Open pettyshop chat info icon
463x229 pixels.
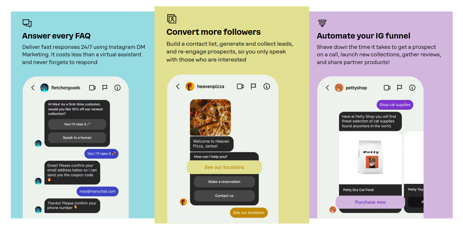pyautogui.click(x=412, y=88)
